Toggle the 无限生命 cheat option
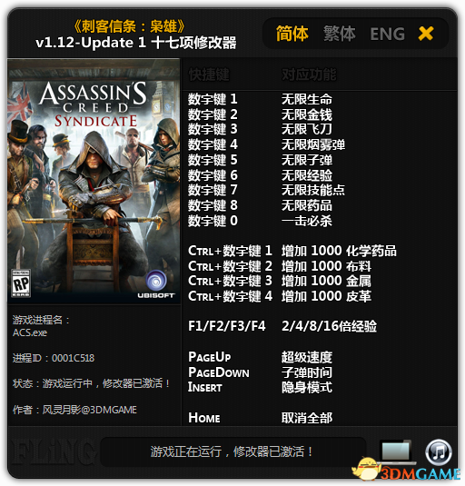This screenshot has width=465, height=486. [x=307, y=100]
